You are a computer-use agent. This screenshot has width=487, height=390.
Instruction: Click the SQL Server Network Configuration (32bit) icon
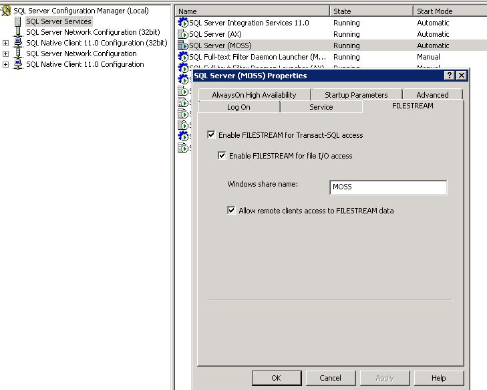(18, 32)
